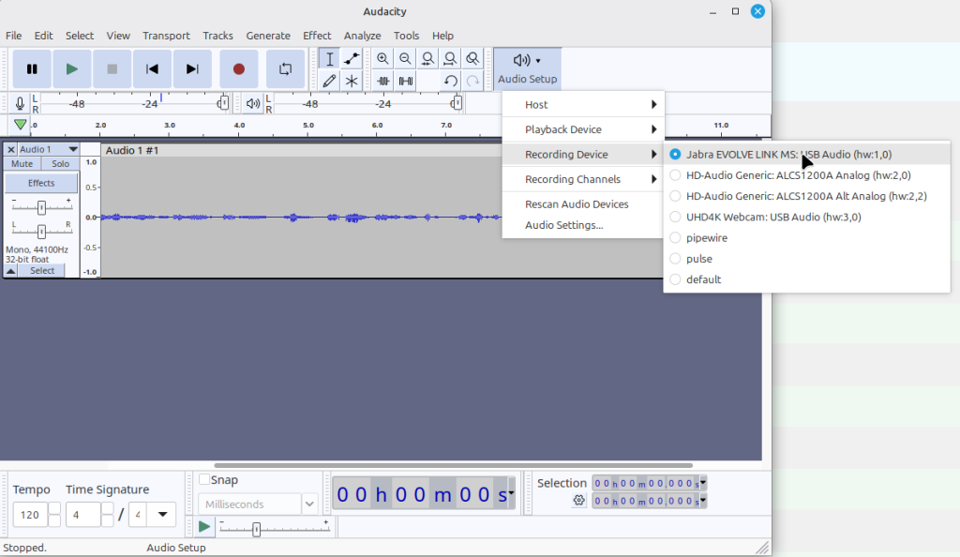Silence audio selection icon
Screen dimensions: 960x557
(x=405, y=81)
